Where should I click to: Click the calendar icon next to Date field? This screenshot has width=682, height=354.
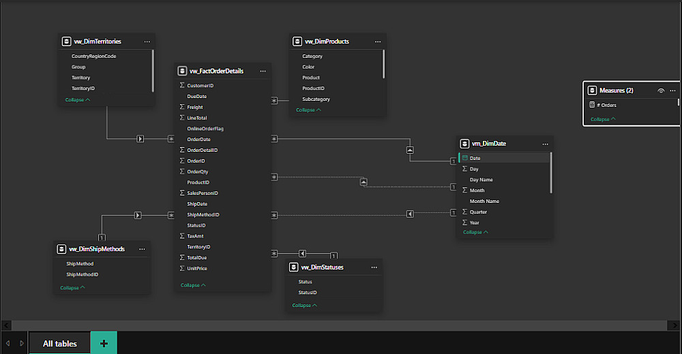(x=464, y=158)
